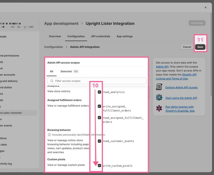Toggle the read_assigned_fulfillment_orders checkbox
This screenshot has width=214, height=175.
tap(100, 118)
